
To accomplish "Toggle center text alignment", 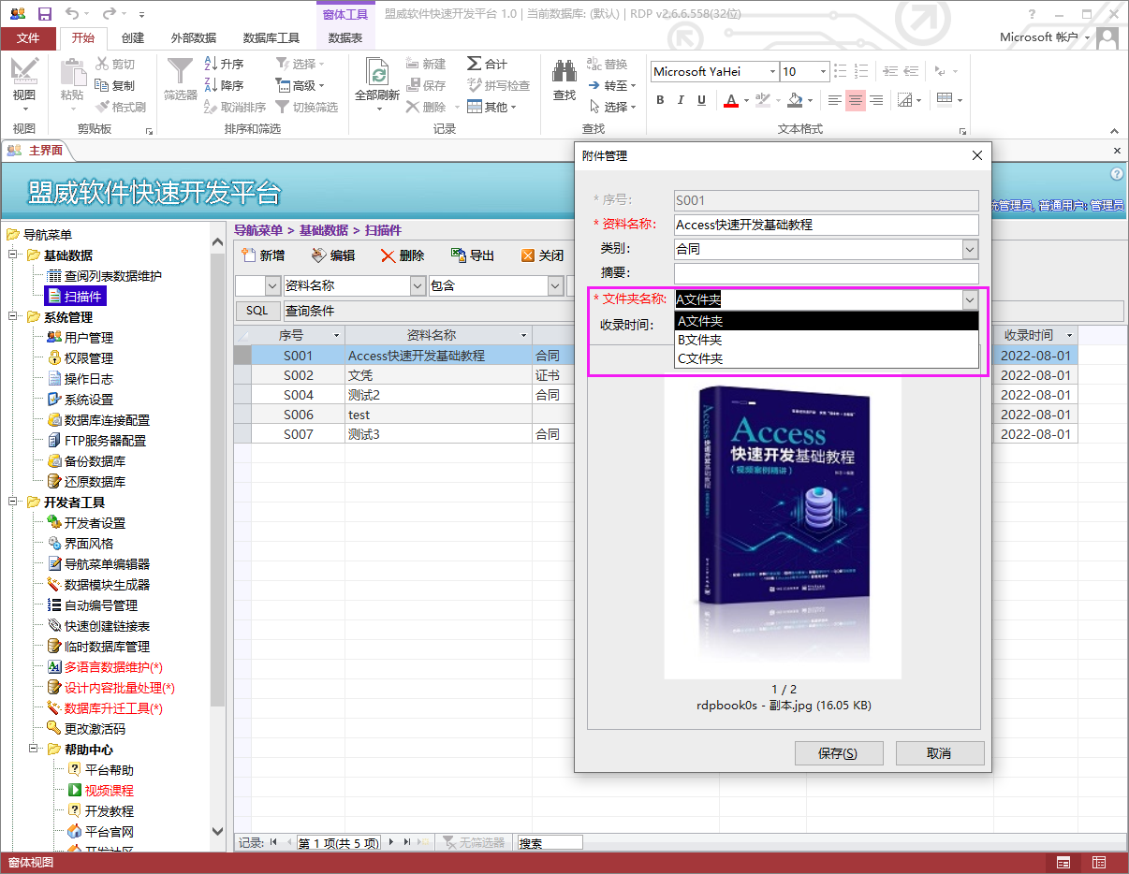I will tap(856, 100).
